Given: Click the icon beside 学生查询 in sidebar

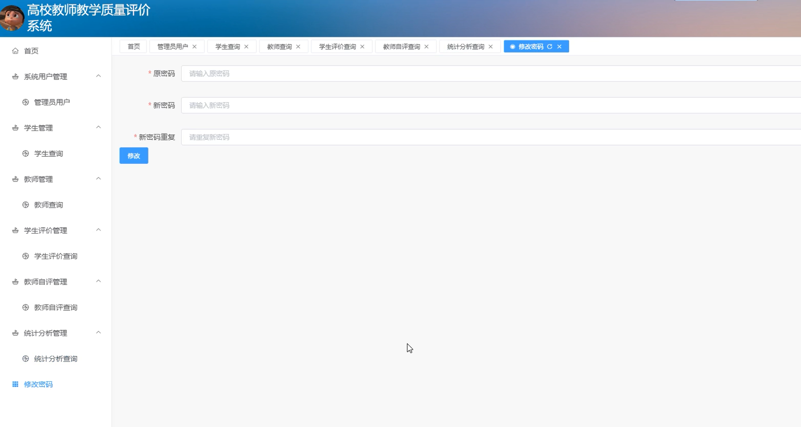Looking at the screenshot, I should [25, 153].
